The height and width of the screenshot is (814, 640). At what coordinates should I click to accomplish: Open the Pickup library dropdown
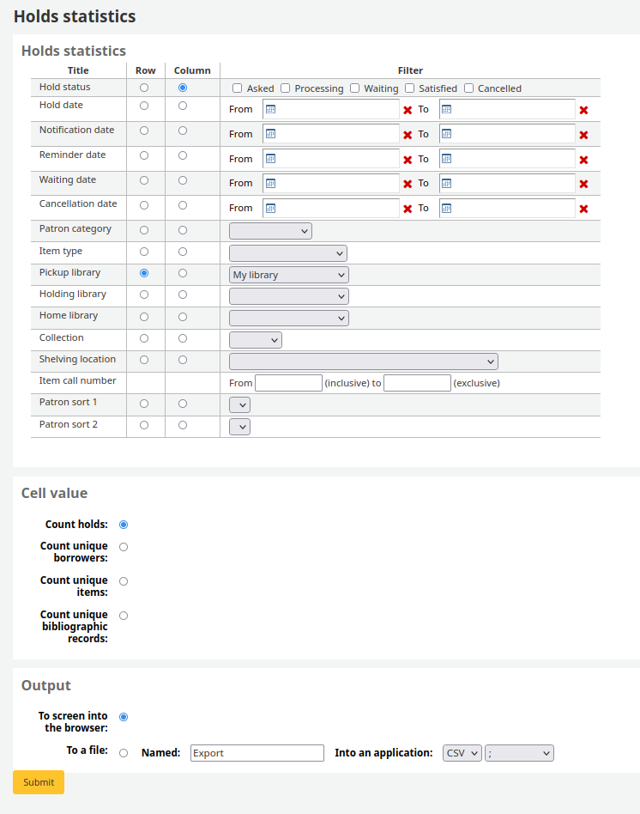(x=288, y=275)
